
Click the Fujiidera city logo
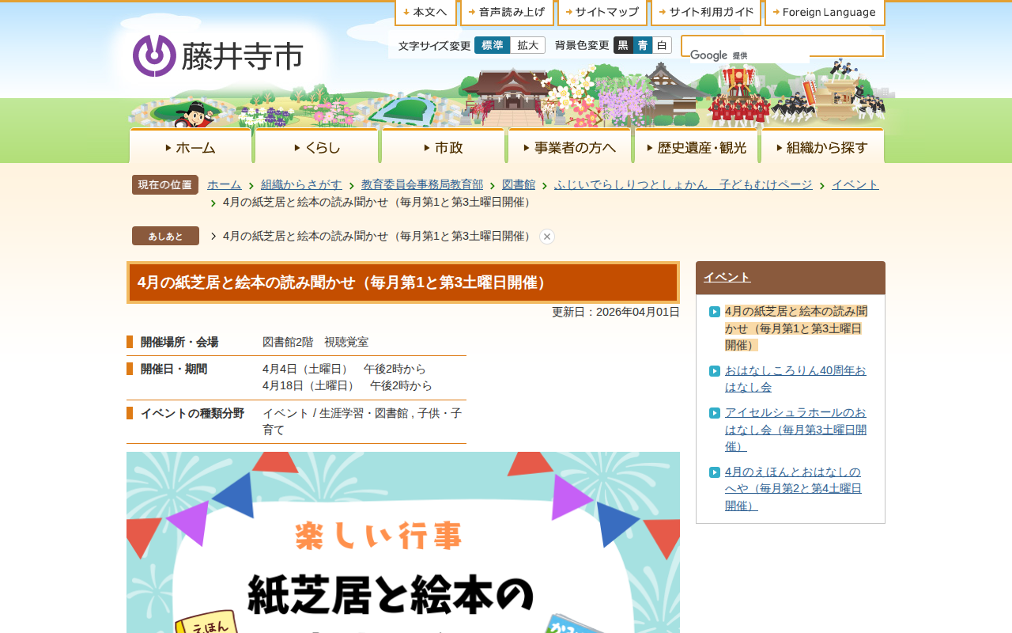pos(218,55)
